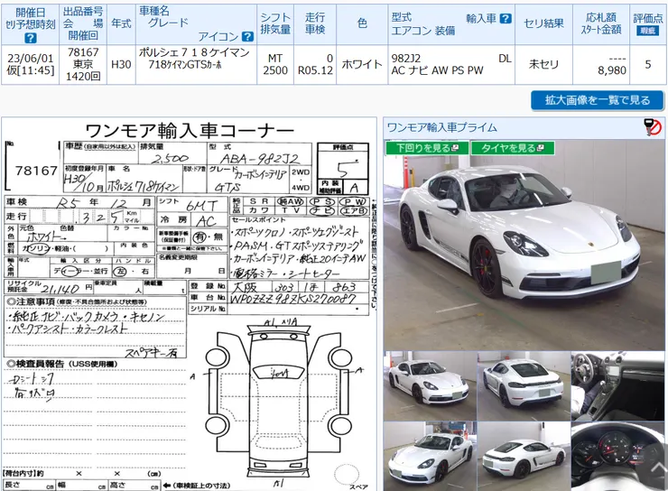Click grade text 718ケイマンGTSカーボ

(x=185, y=65)
